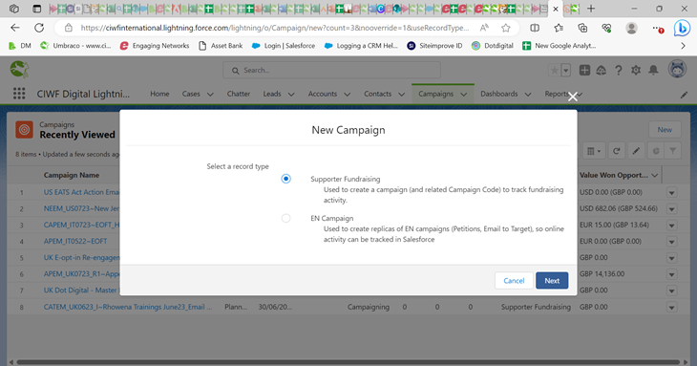Cancel the New Campaign dialog
The height and width of the screenshot is (366, 697).
click(x=514, y=281)
